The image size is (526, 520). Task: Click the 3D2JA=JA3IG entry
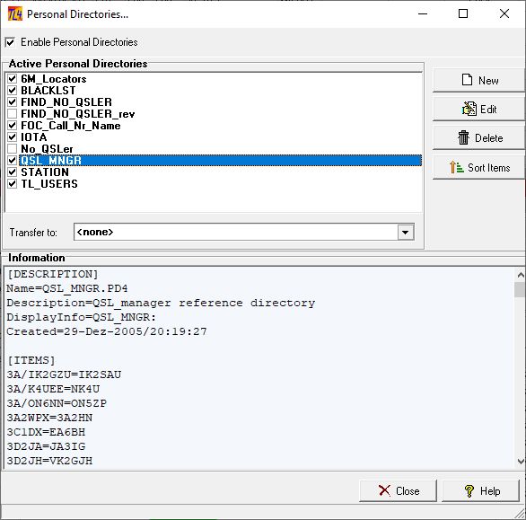click(x=46, y=446)
